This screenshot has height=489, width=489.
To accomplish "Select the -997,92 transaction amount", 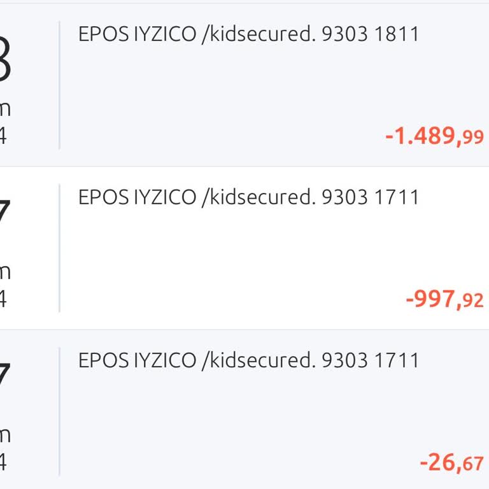I will (x=444, y=299).
